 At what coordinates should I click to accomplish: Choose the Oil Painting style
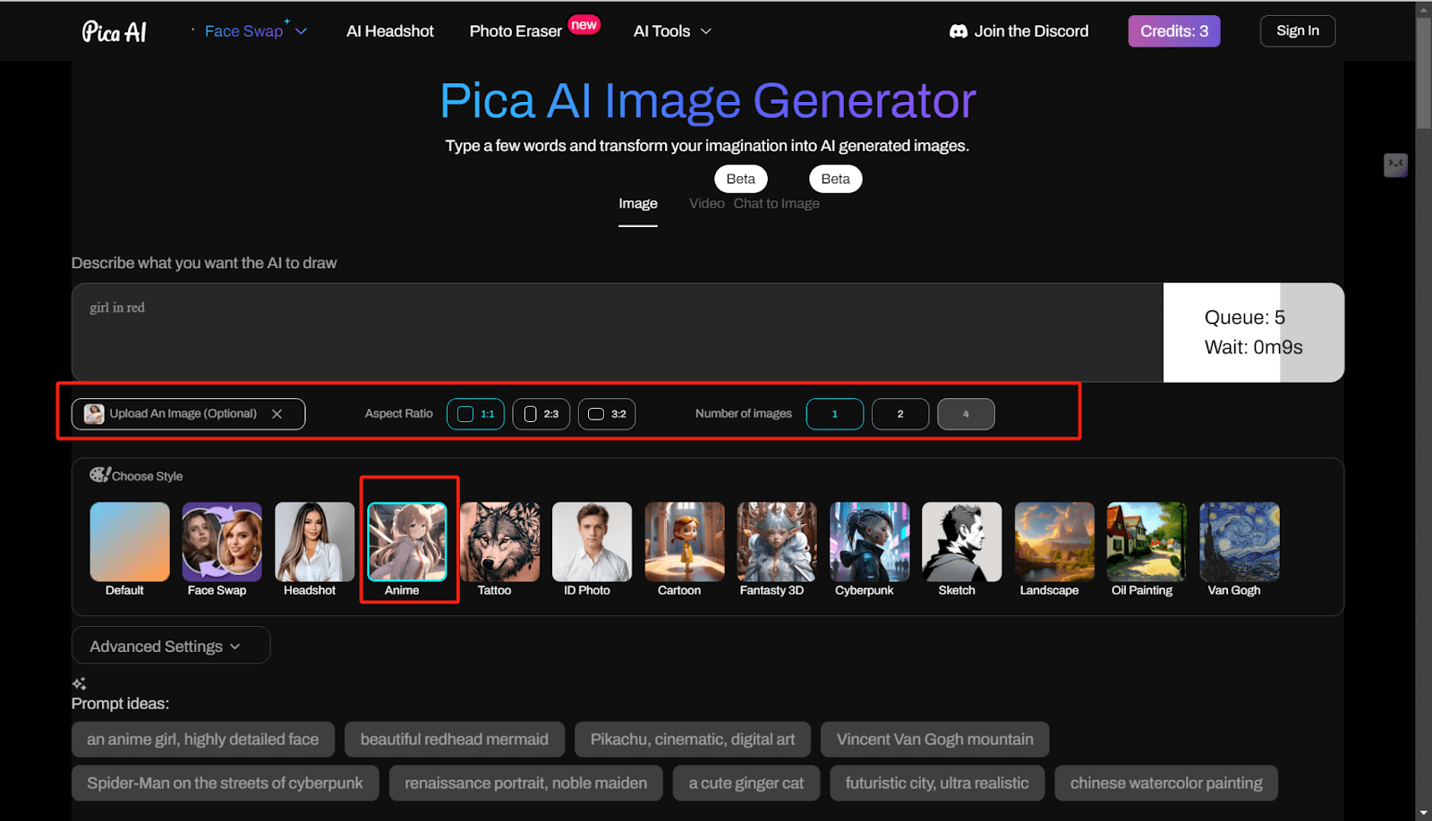tap(1146, 542)
